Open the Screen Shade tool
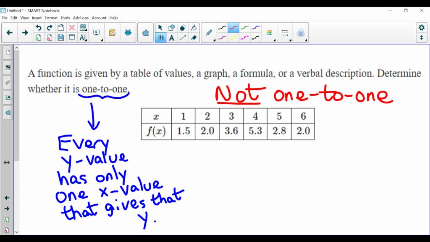 tap(72, 37)
